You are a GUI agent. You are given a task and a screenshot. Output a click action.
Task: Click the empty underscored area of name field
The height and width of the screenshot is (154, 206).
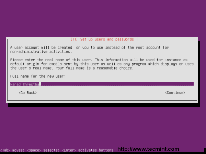pos(117,84)
